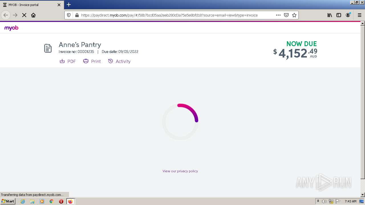Open network status tray icon
The width and height of the screenshot is (365, 205).
(331, 201)
